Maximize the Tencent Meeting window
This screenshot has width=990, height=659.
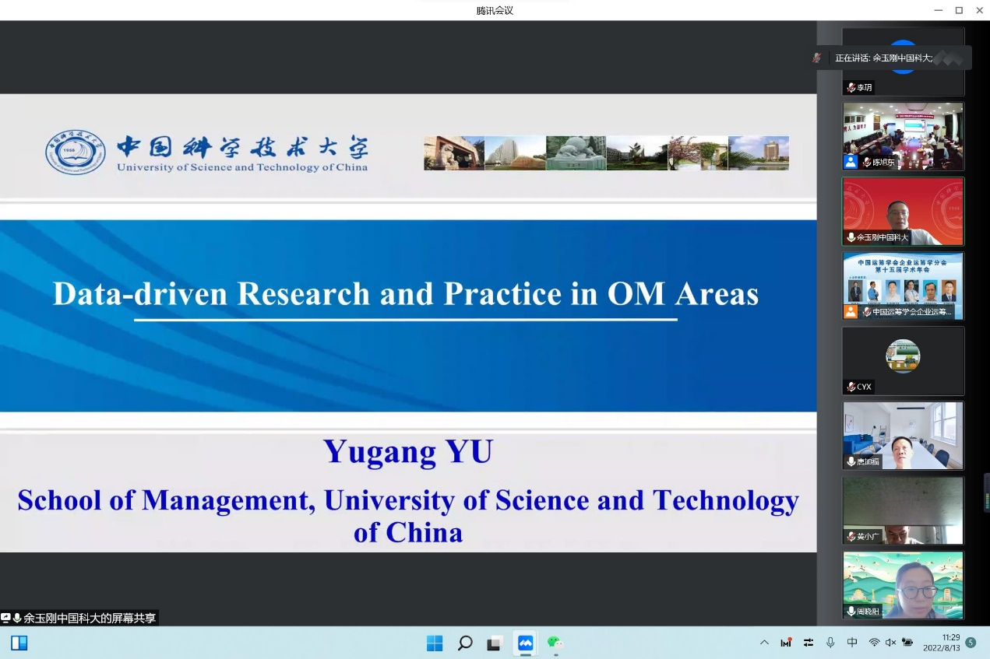coord(959,10)
